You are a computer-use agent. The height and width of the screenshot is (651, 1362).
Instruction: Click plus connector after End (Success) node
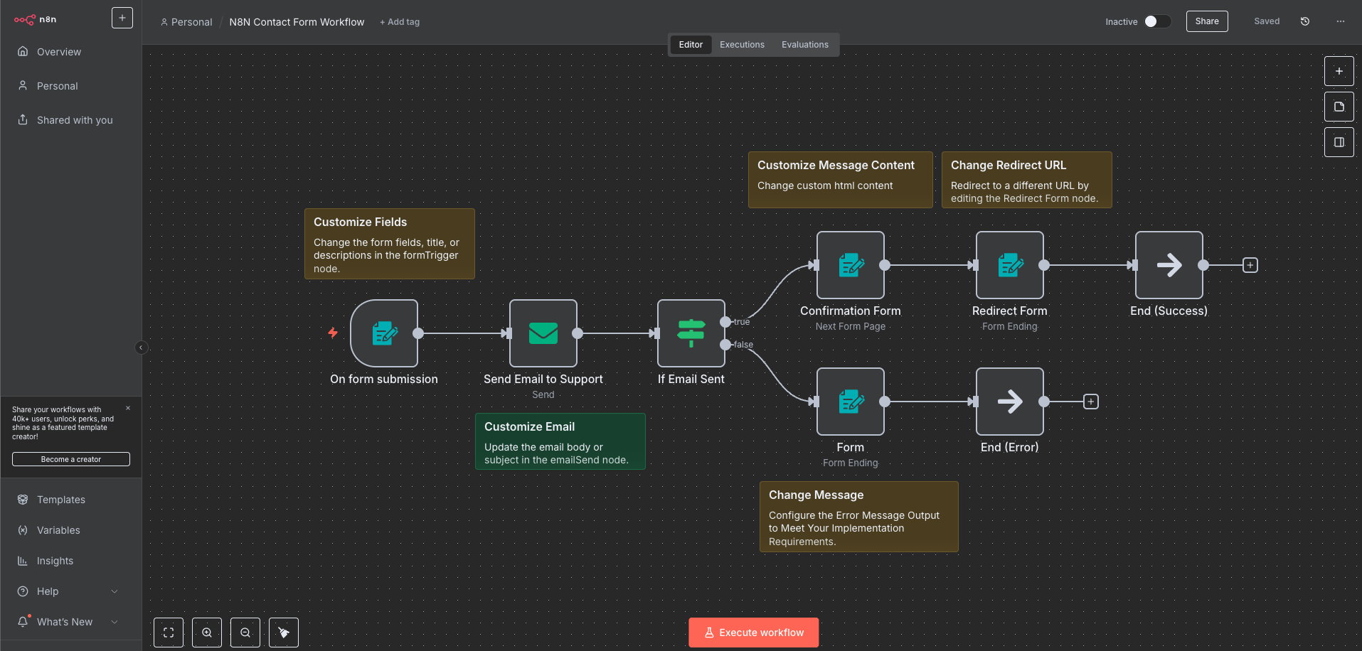1250,265
